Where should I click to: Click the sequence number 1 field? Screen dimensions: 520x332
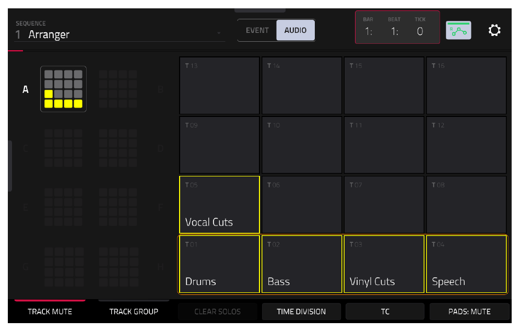[18, 34]
